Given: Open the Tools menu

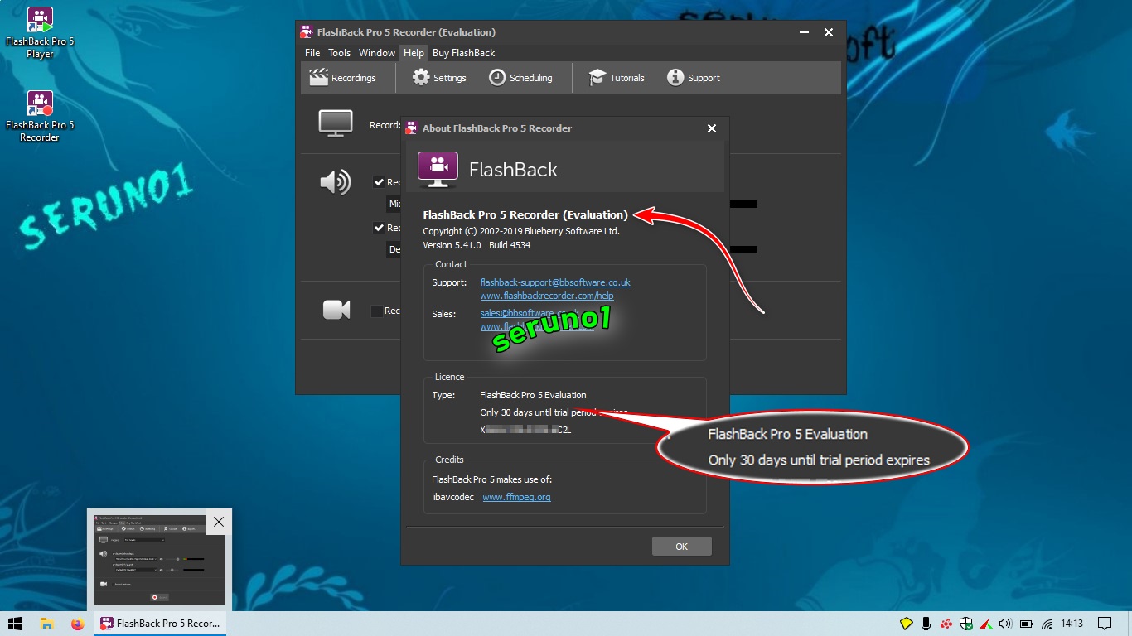Looking at the screenshot, I should [x=339, y=53].
